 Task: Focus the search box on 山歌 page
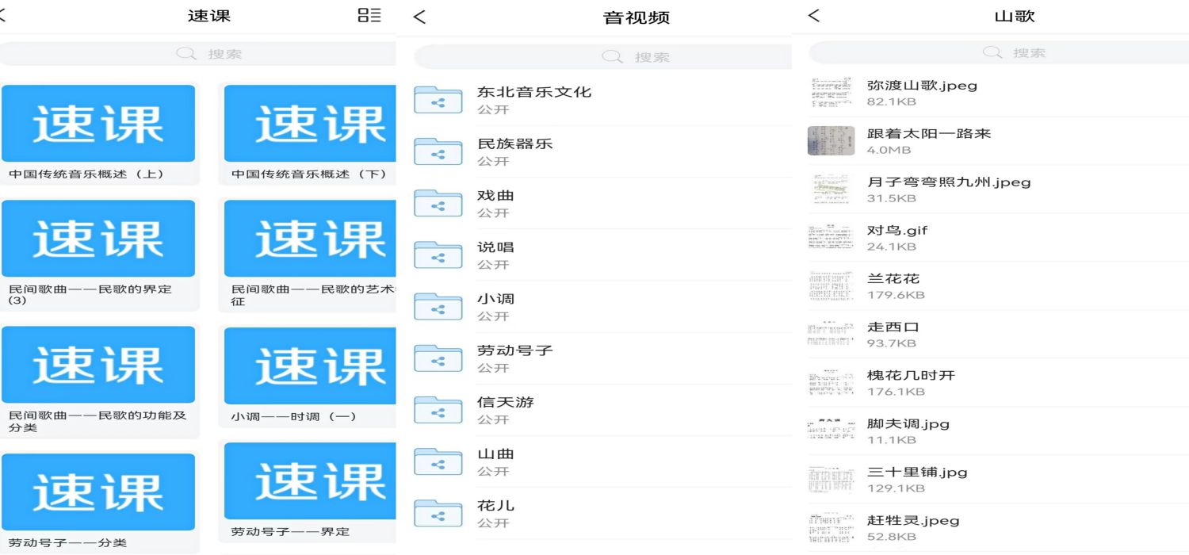point(999,53)
